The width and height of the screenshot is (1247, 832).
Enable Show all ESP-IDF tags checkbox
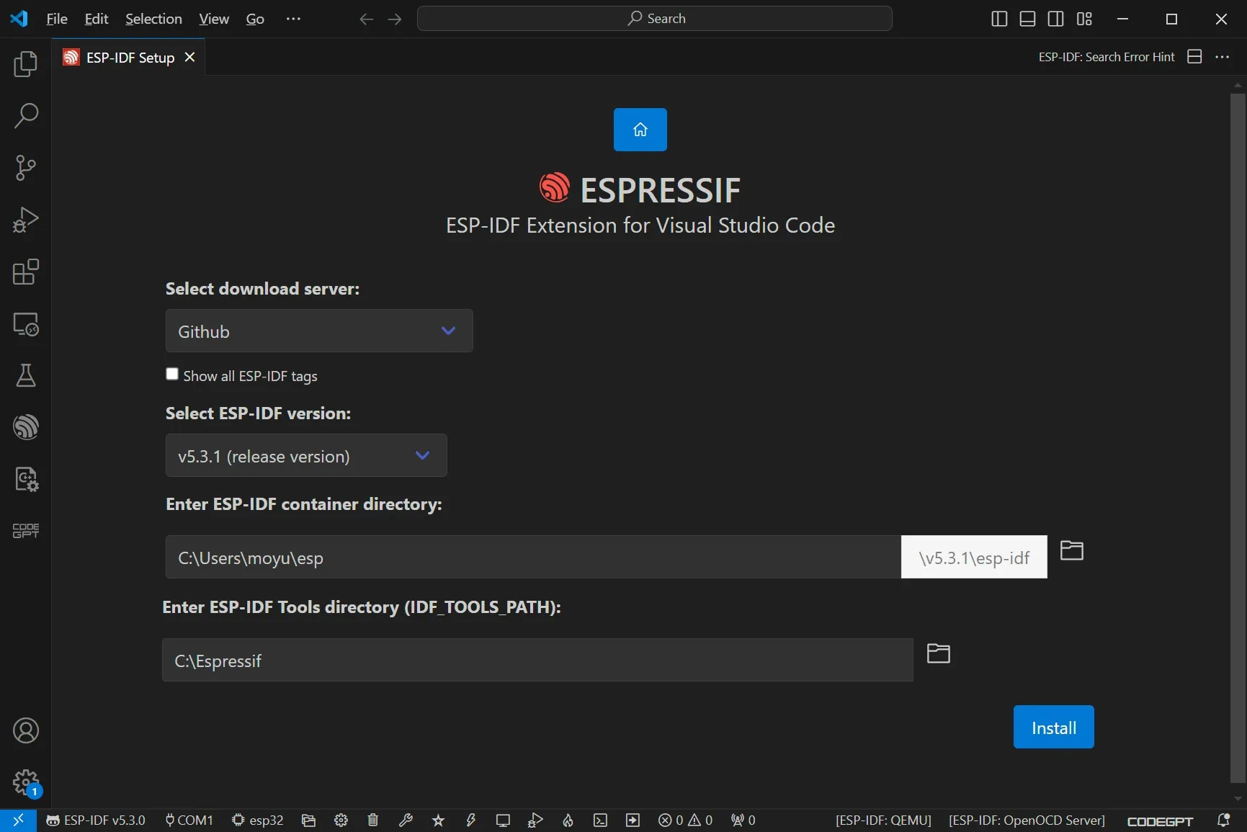pyautogui.click(x=172, y=374)
